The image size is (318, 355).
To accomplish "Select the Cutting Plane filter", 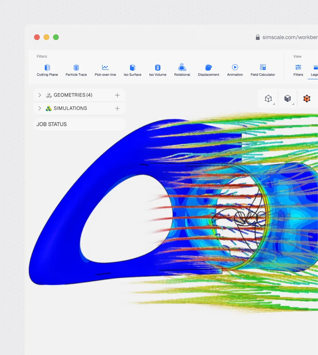I will coord(47,70).
